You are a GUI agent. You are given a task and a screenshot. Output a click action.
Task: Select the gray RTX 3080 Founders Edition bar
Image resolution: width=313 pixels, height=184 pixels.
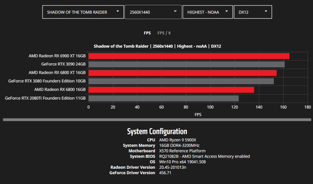(x=181, y=81)
